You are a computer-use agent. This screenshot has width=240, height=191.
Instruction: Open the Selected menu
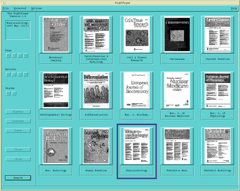tap(20, 8)
